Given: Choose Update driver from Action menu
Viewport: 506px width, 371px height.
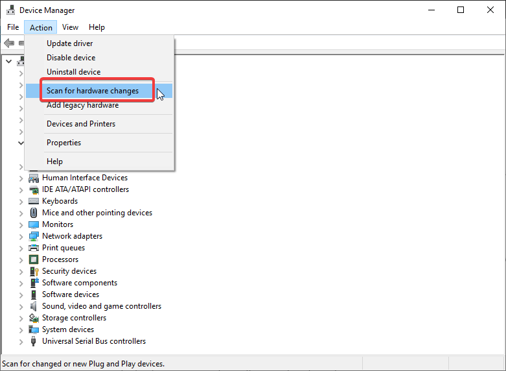Looking at the screenshot, I should [x=99, y=43].
